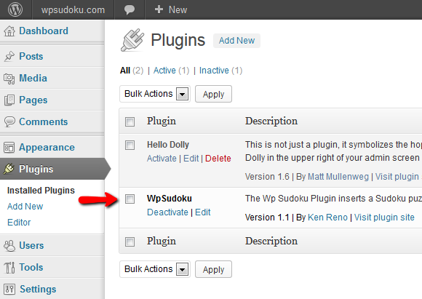The image size is (422, 299).
Task: Open the comments bubble in admin bar
Action: click(130, 9)
